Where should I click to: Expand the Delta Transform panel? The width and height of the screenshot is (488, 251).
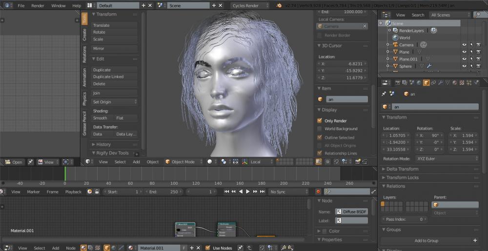(x=402, y=169)
